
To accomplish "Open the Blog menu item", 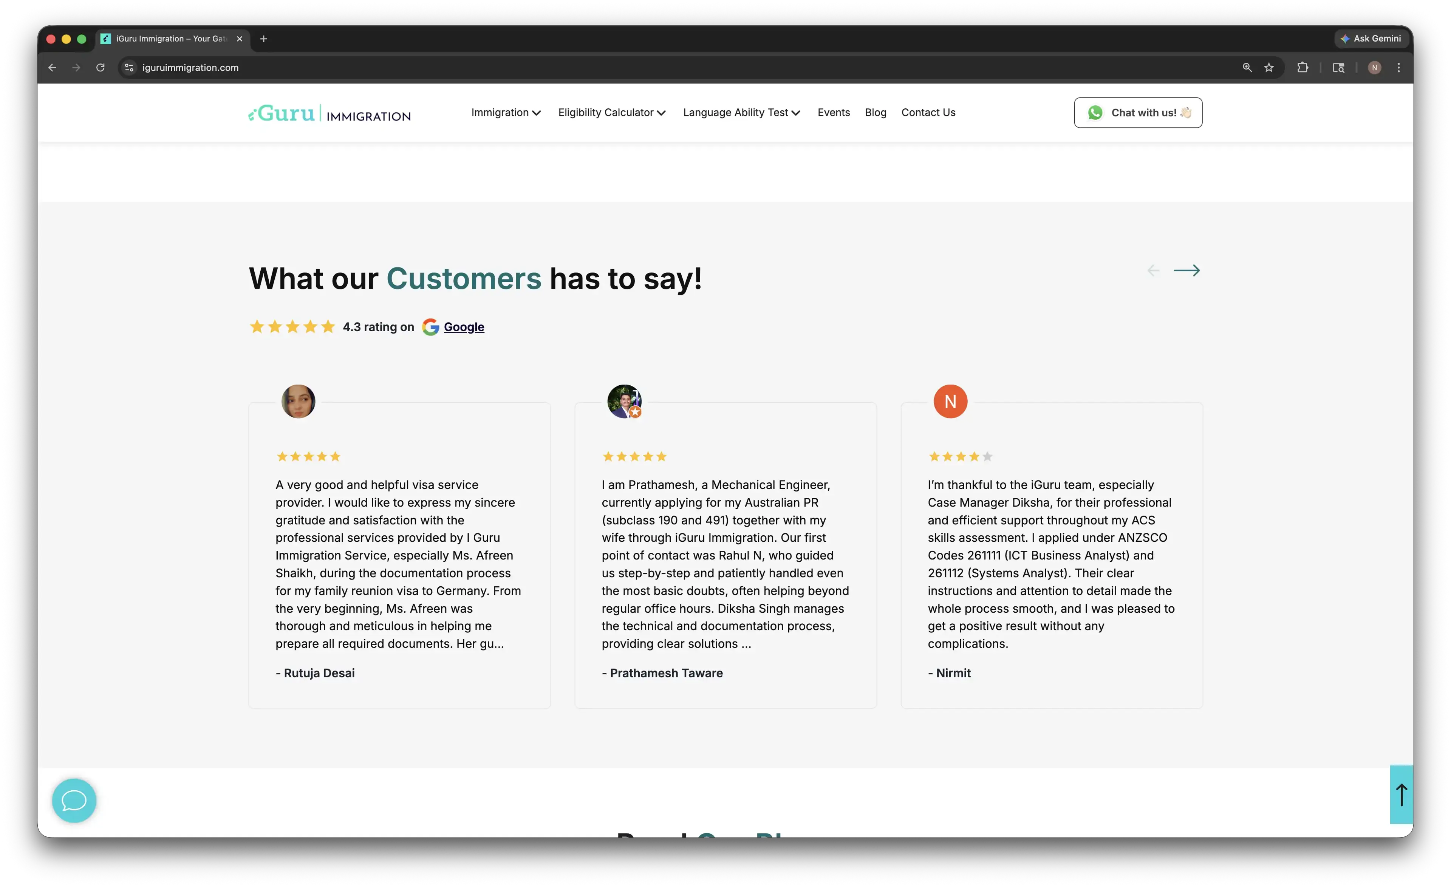I will pos(875,113).
